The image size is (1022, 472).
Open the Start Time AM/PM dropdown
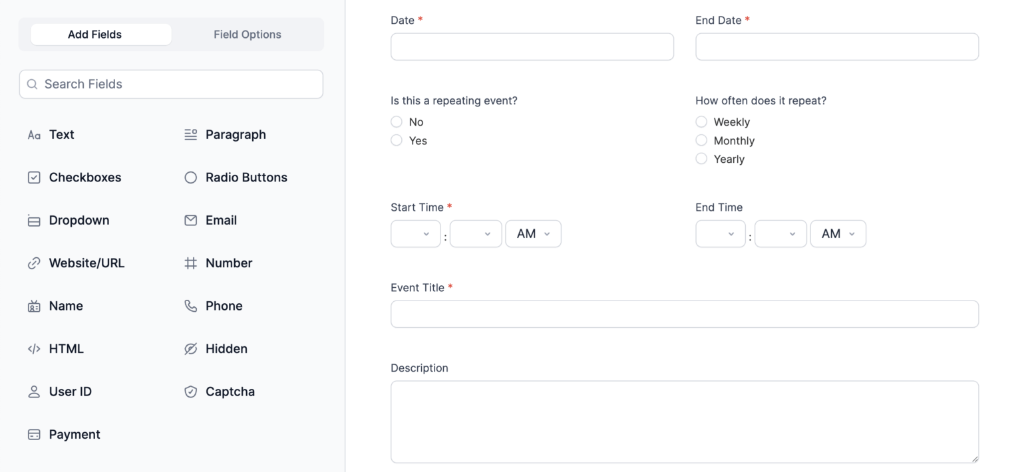click(533, 234)
